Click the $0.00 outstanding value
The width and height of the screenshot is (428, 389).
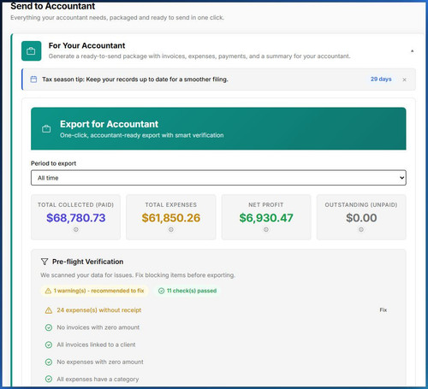pyautogui.click(x=361, y=218)
